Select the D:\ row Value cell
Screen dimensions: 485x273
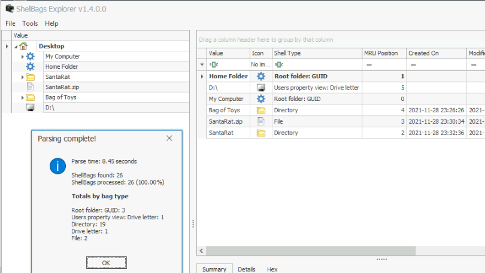(x=228, y=88)
